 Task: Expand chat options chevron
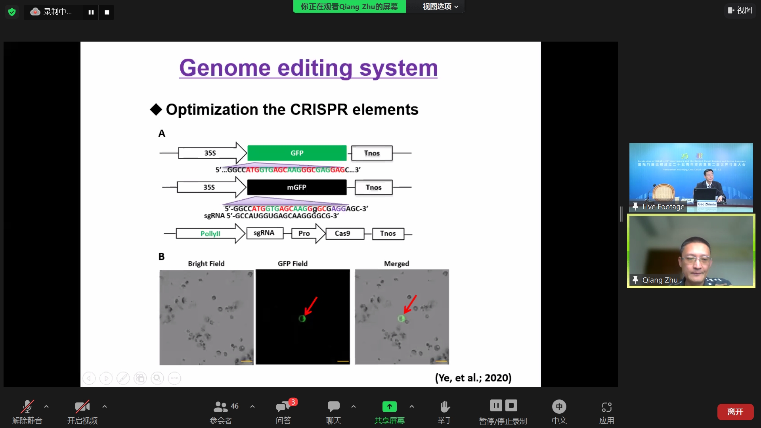354,406
